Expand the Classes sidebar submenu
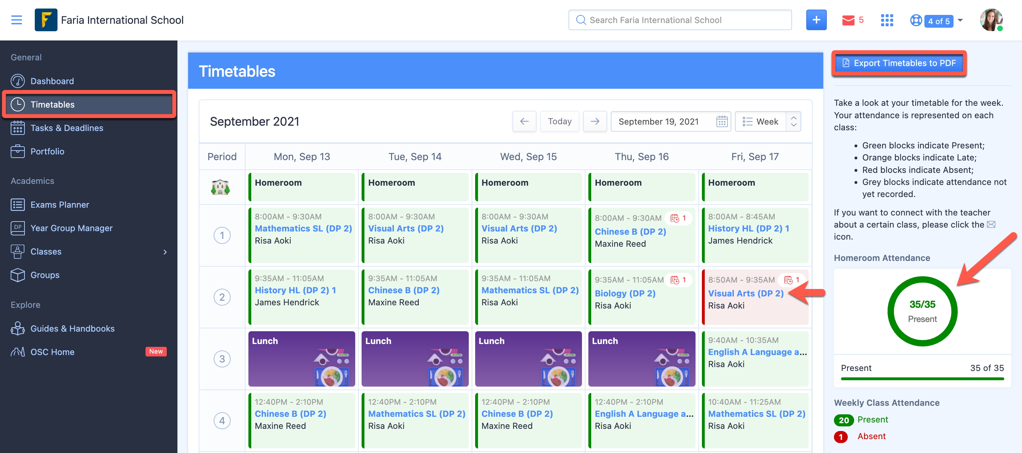Image resolution: width=1022 pixels, height=453 pixels. [x=165, y=252]
